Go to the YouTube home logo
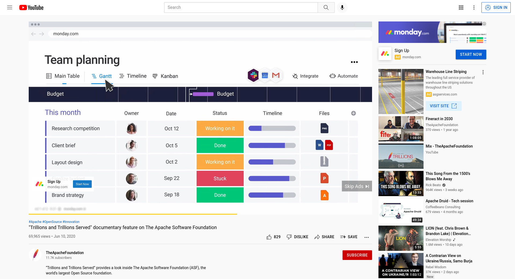The width and height of the screenshot is (515, 279). pyautogui.click(x=31, y=8)
